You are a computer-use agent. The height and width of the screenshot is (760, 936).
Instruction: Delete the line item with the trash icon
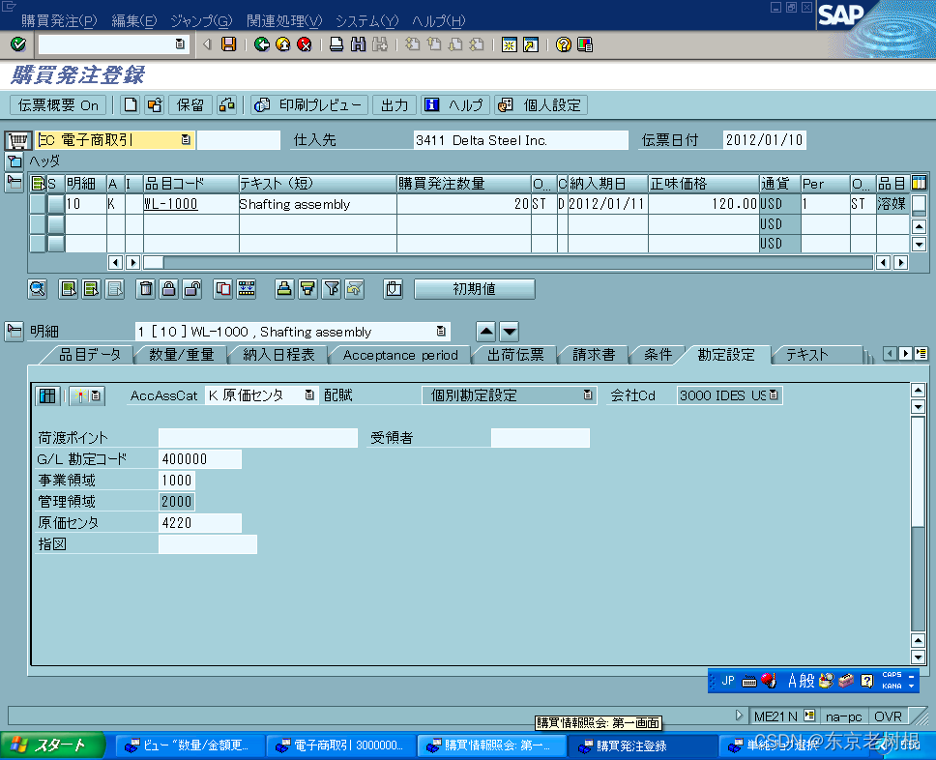point(145,289)
